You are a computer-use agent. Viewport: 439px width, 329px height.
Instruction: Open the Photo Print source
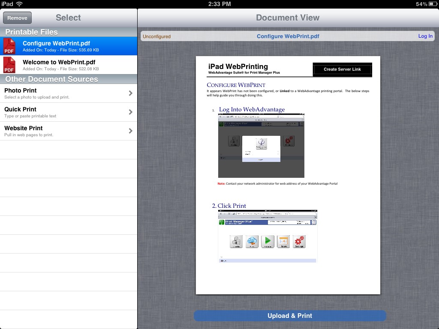[x=69, y=93]
